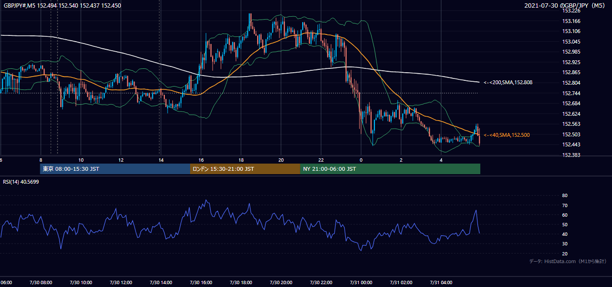Screen dimensions: 612x287
Task: Click price axis value 152.804
Action: pyautogui.click(x=571, y=83)
